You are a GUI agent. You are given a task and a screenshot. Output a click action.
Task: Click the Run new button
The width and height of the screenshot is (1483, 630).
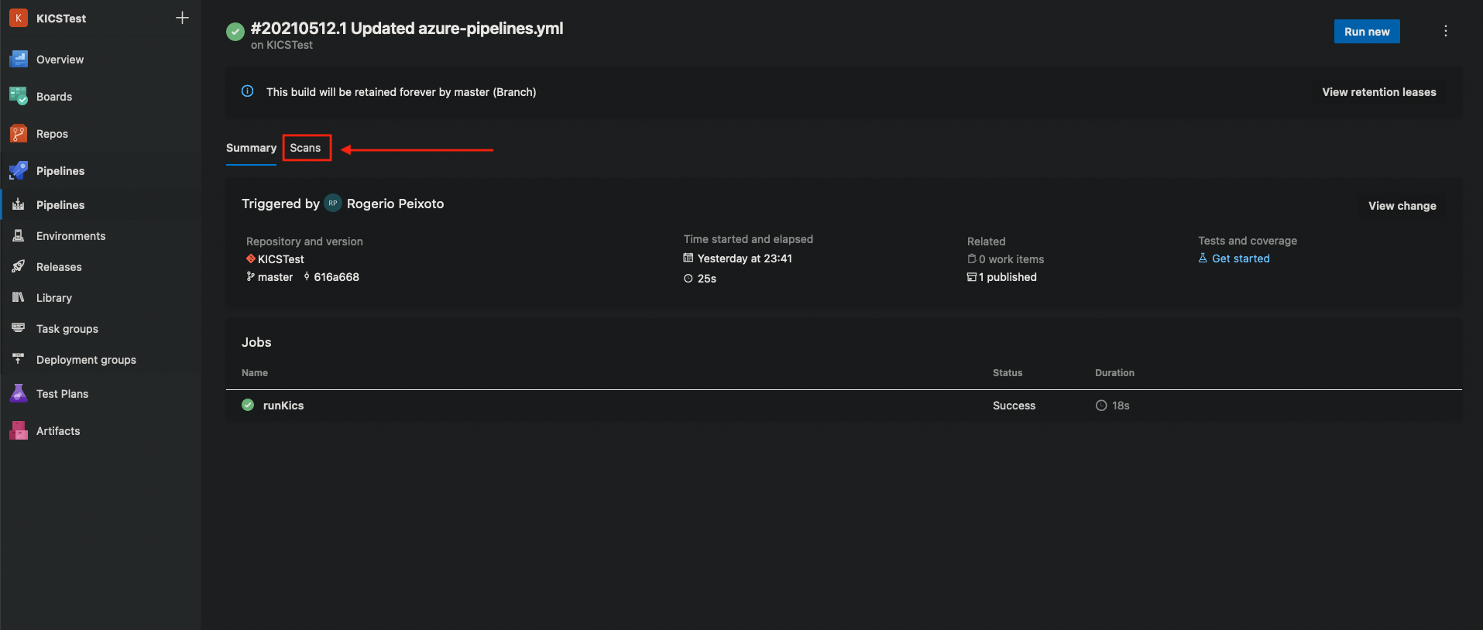coord(1367,32)
